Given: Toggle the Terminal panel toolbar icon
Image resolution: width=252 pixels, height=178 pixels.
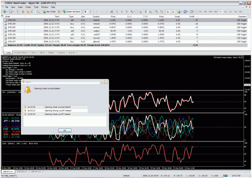Looking at the screenshot, I should (33, 12).
